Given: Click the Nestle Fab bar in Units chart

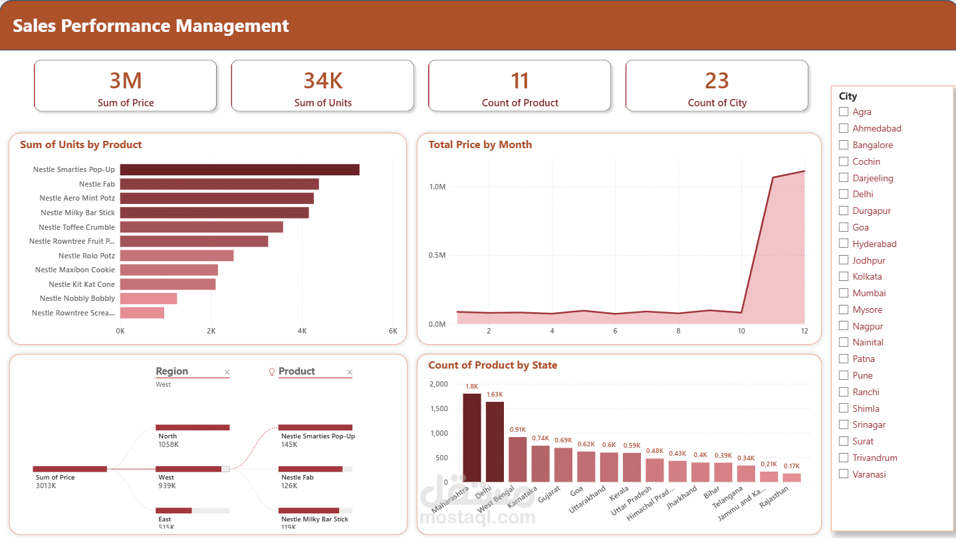Looking at the screenshot, I should [x=219, y=184].
